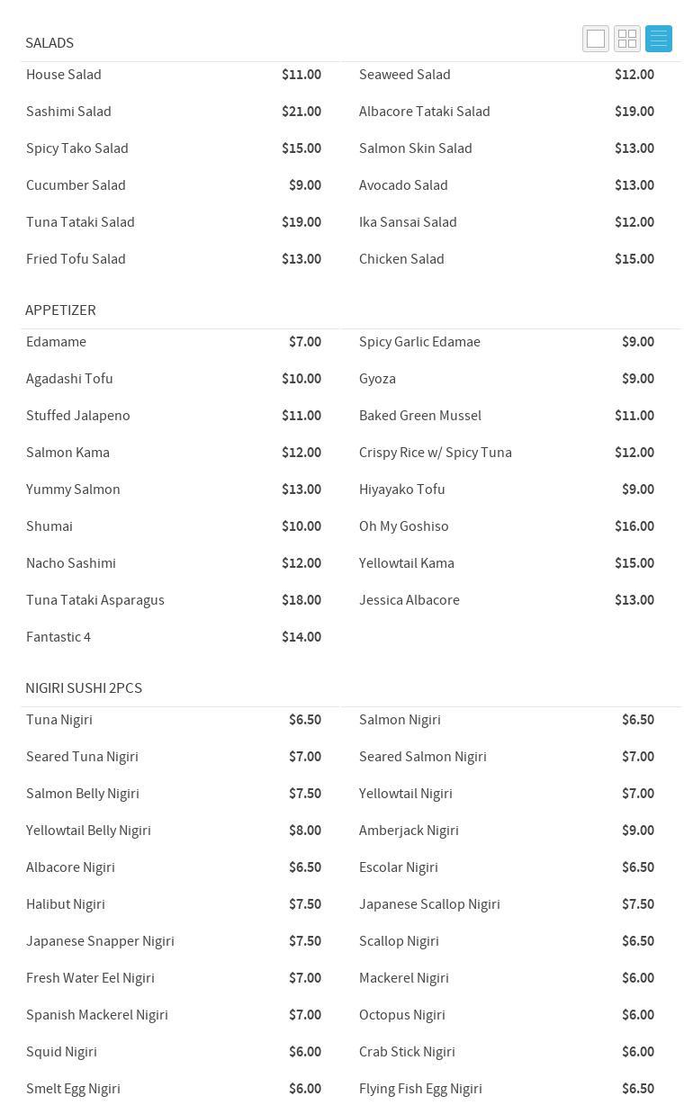This screenshot has width=693, height=1114.
Task: Open Tuna Tataki Asparagus details
Action: pos(95,600)
